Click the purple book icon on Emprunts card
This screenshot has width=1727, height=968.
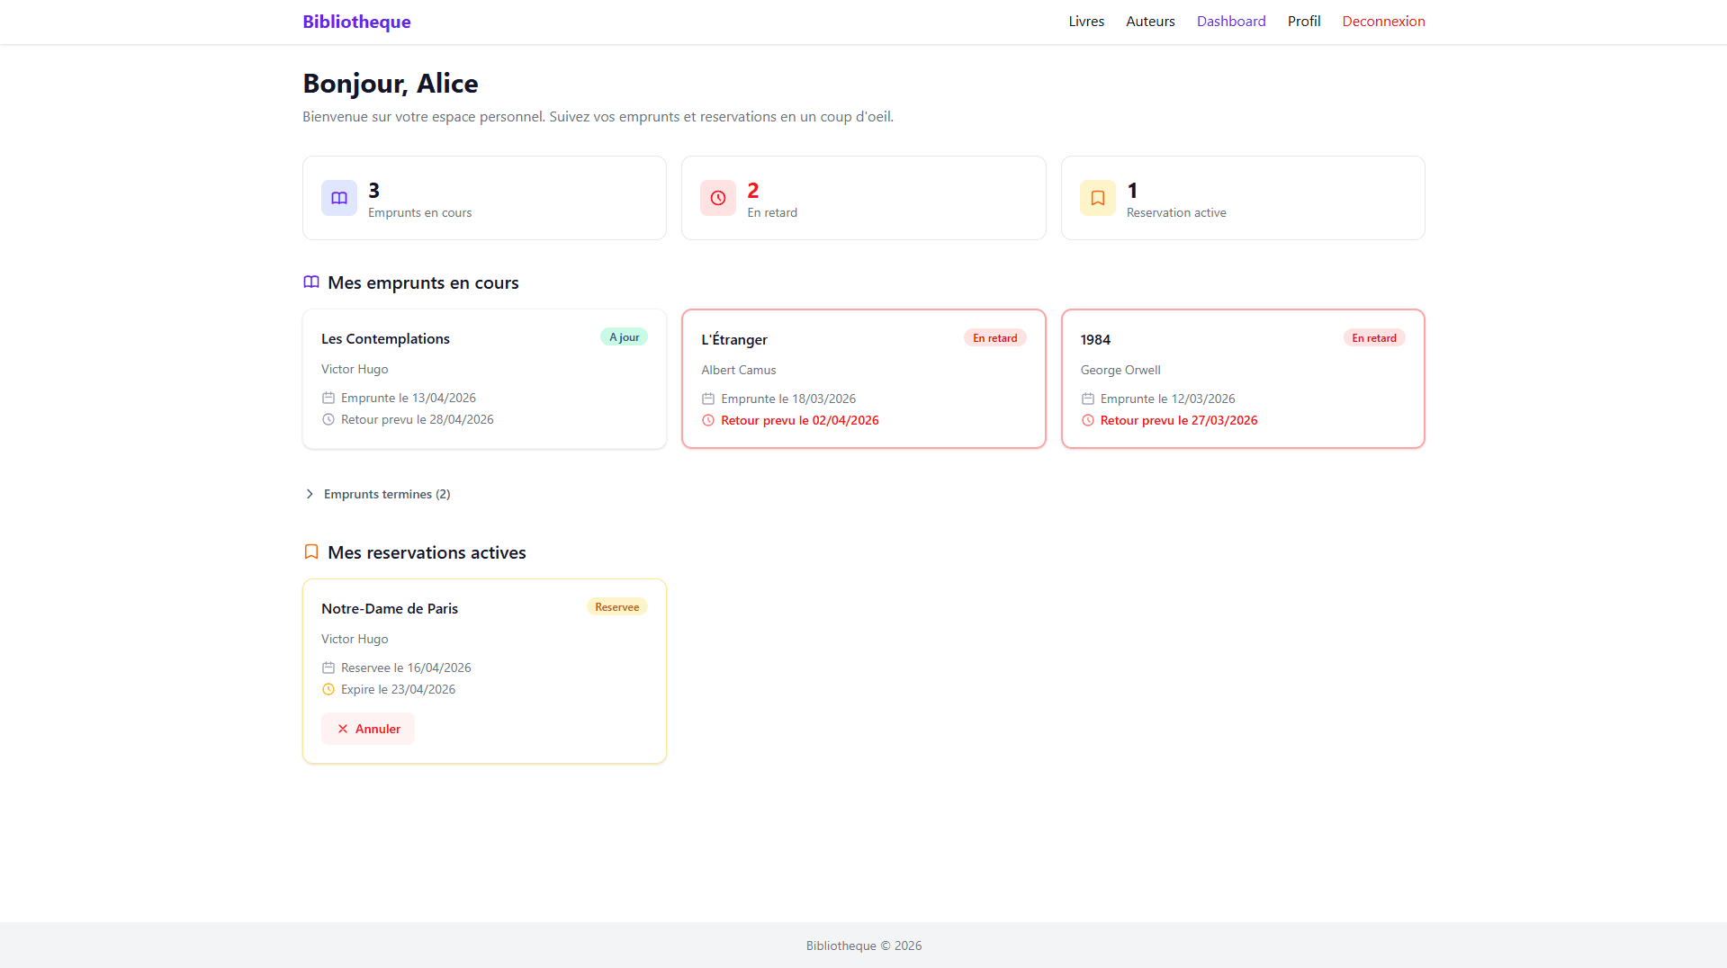tap(339, 198)
